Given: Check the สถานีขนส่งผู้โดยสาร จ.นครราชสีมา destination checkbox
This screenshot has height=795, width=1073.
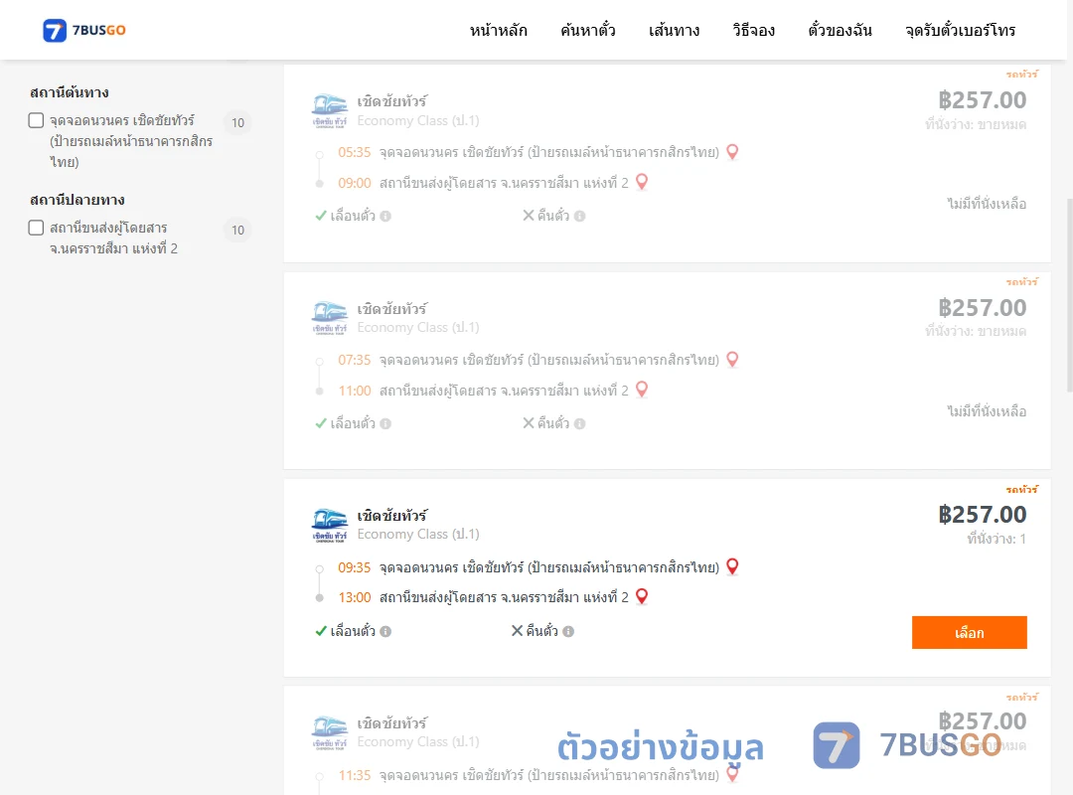Looking at the screenshot, I should [x=37, y=228].
